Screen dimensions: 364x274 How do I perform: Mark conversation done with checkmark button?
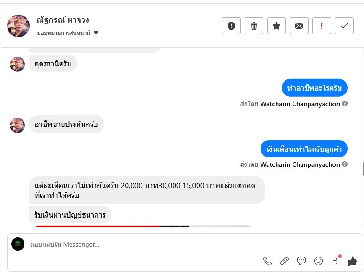(x=344, y=26)
